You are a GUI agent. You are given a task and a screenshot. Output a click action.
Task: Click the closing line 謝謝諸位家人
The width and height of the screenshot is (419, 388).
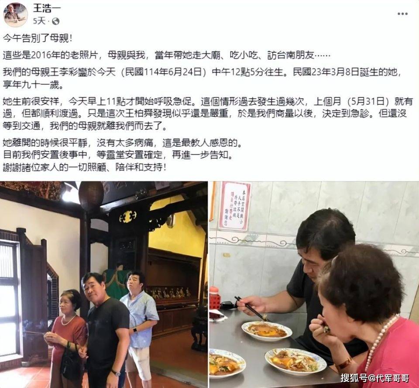tap(84, 167)
